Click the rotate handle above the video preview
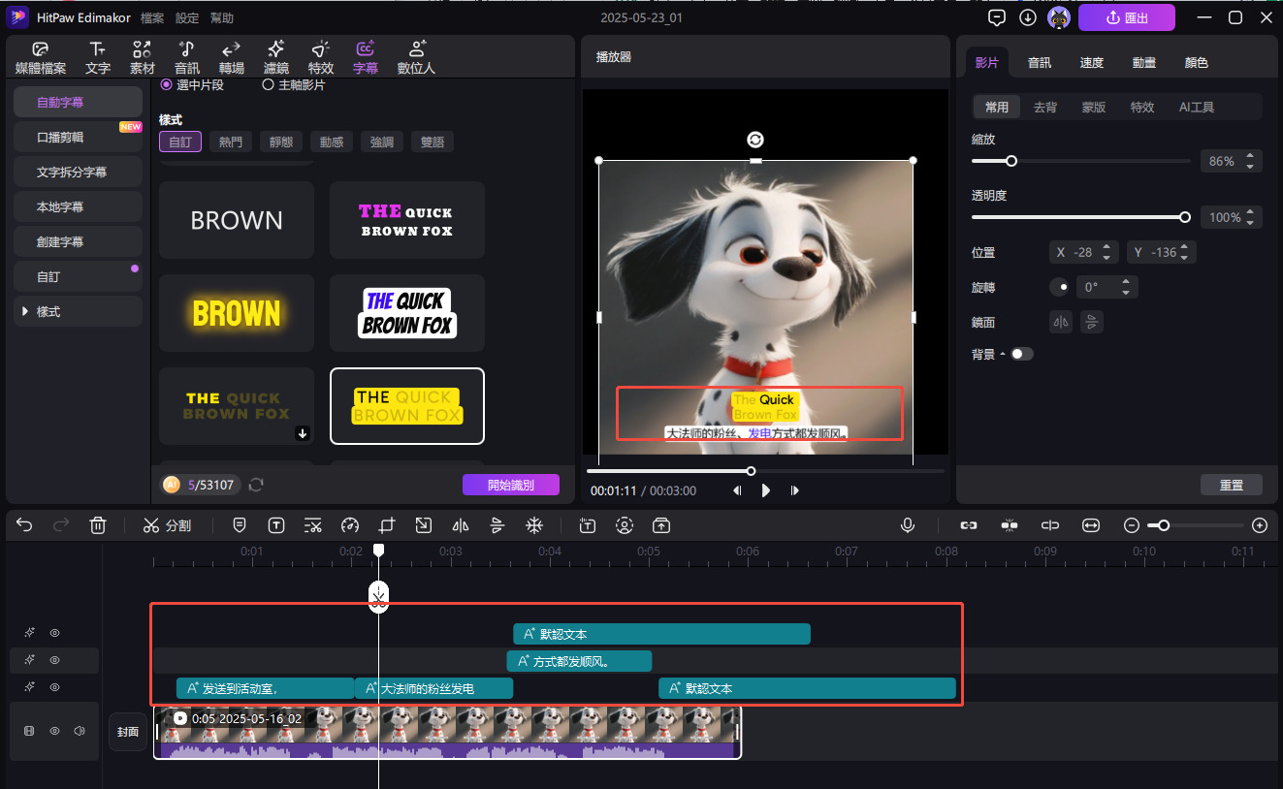The width and height of the screenshot is (1283, 789). click(x=755, y=140)
